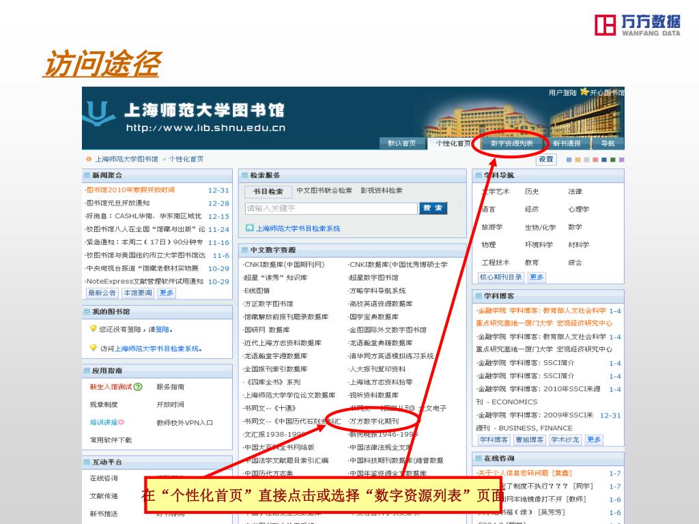Open the 超星数字图书馆 link
The width and height of the screenshot is (699, 524).
point(373,277)
